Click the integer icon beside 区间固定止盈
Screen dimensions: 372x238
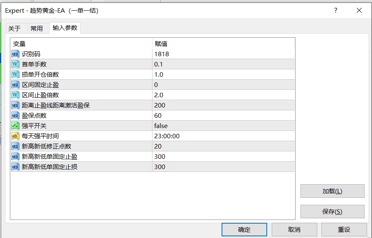coord(15,85)
